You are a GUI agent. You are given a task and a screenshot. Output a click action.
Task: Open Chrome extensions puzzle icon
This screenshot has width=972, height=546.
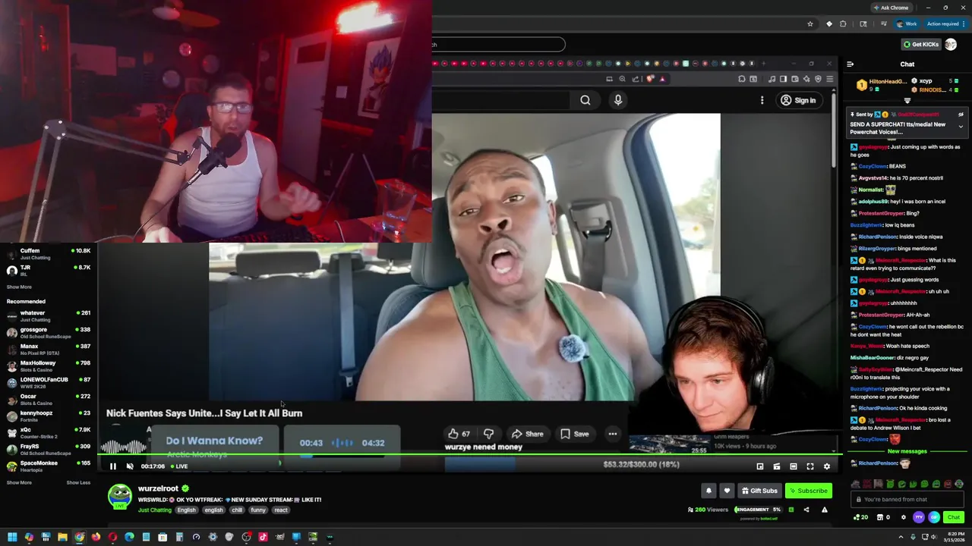point(843,24)
